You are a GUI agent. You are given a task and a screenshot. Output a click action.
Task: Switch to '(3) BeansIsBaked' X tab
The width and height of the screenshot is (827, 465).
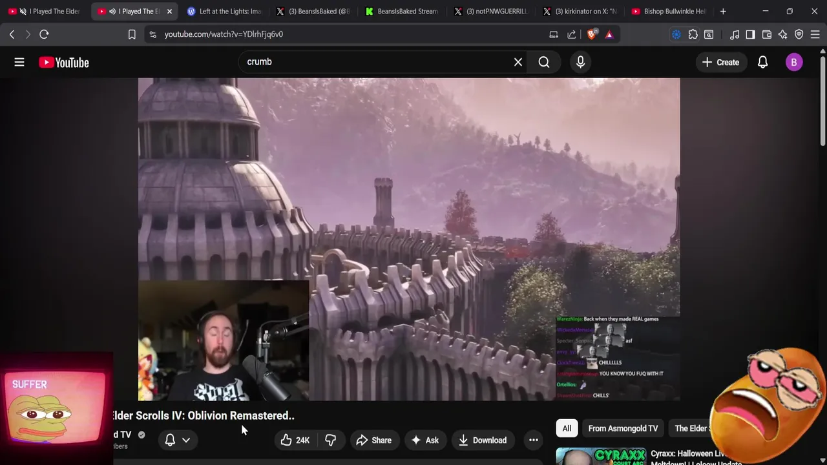click(313, 11)
